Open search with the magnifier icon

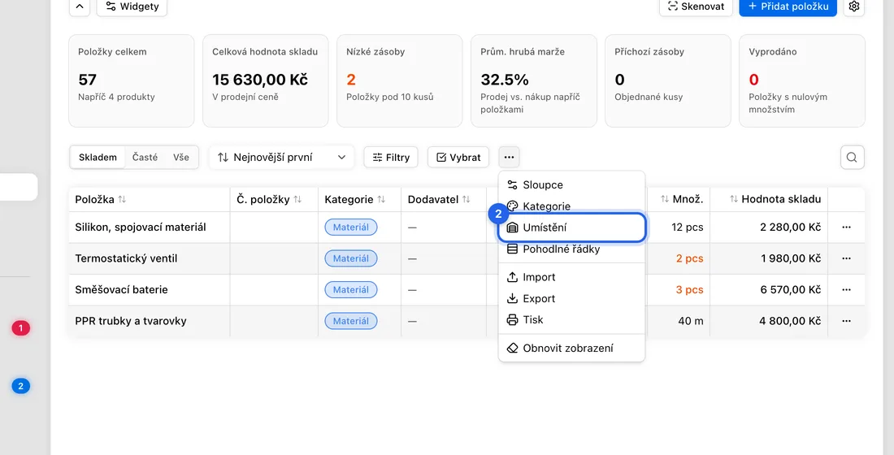tap(853, 158)
